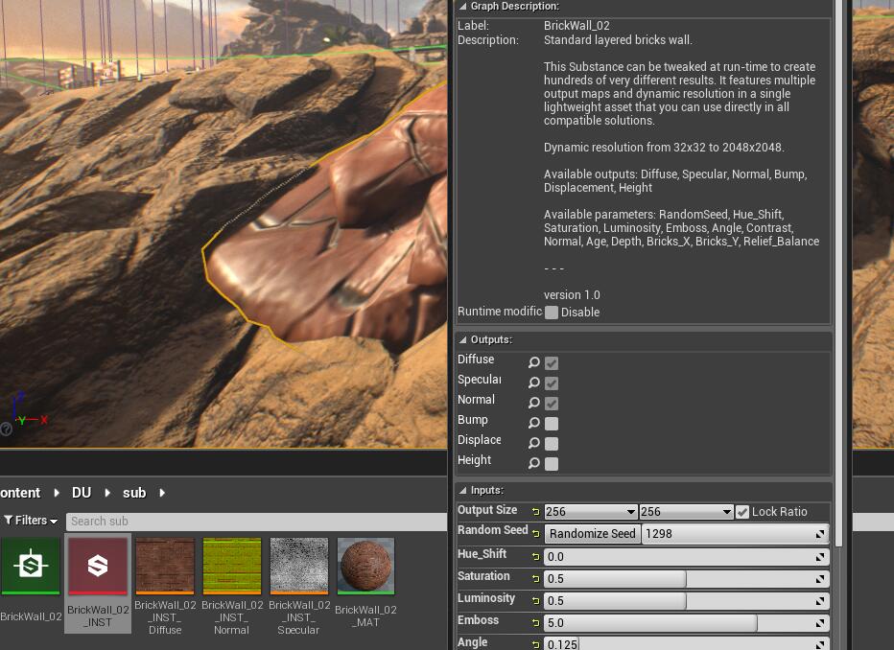894x650 pixels.
Task: Click the Hue_Shift slider field
Action: (x=687, y=557)
